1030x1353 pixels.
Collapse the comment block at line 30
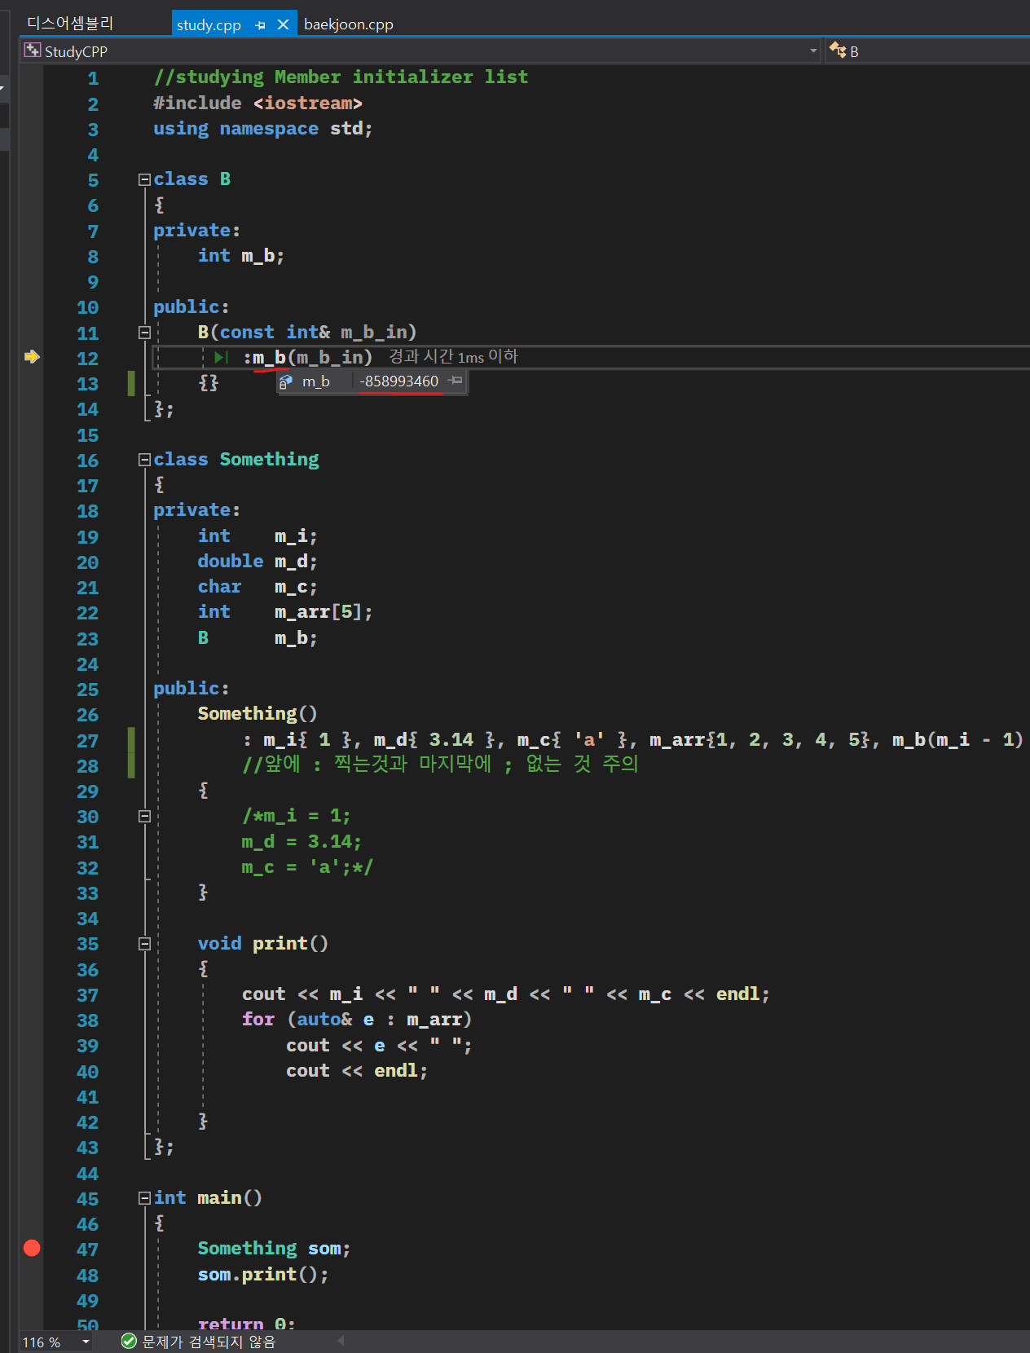pos(144,816)
